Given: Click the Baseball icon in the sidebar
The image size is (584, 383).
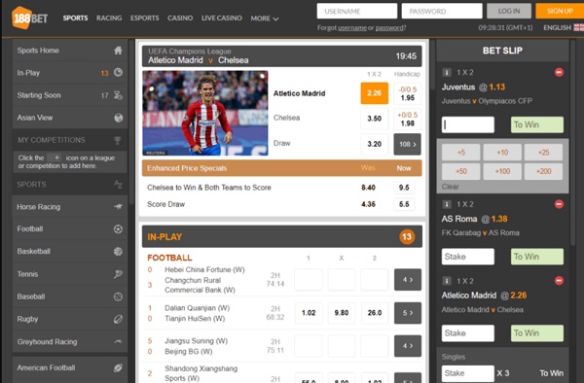Looking at the screenshot, I should 118,296.
